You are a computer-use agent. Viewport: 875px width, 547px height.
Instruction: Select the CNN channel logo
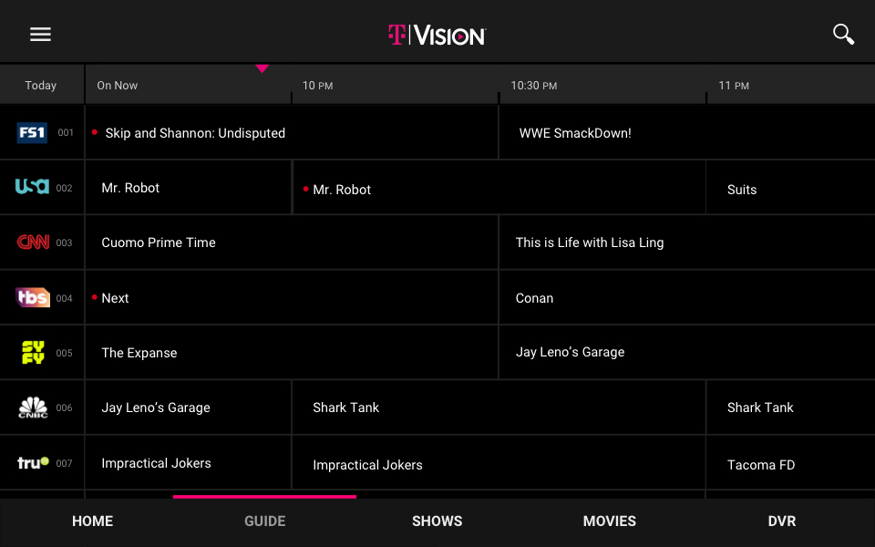pyautogui.click(x=33, y=242)
